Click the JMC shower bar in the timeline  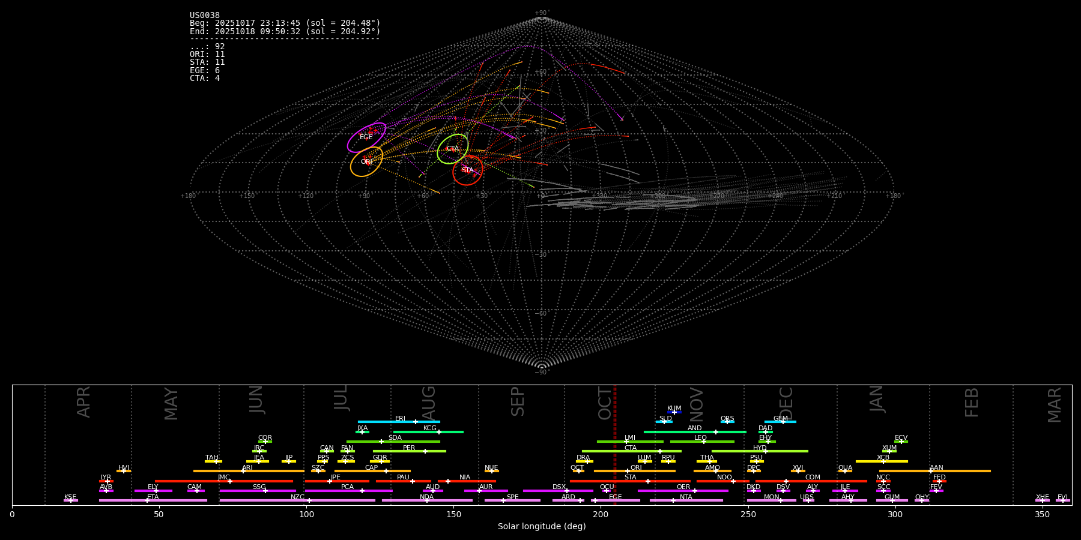pos(224,481)
